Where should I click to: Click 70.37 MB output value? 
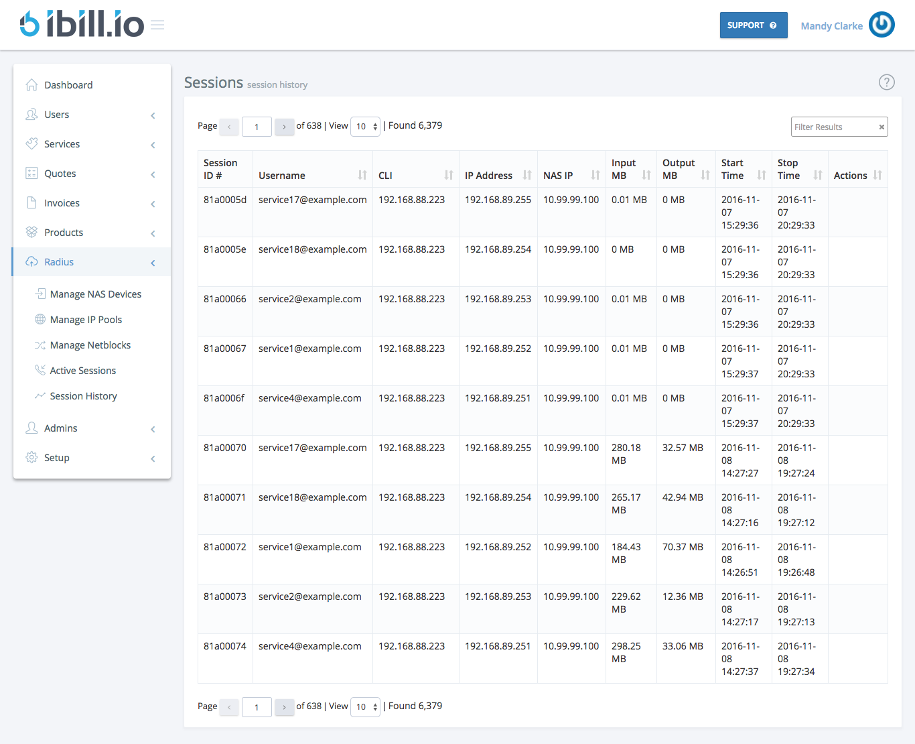click(683, 547)
